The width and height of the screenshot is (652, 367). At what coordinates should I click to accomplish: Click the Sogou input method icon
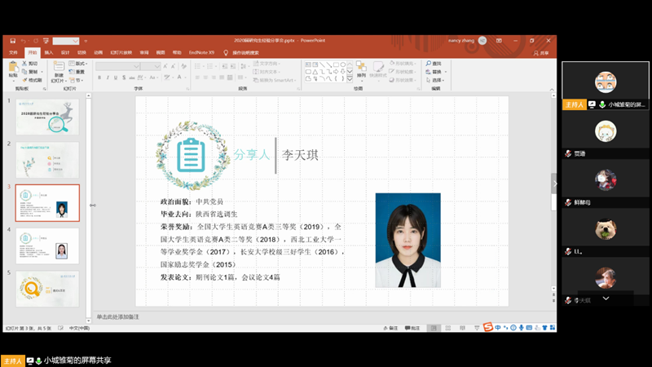488,328
